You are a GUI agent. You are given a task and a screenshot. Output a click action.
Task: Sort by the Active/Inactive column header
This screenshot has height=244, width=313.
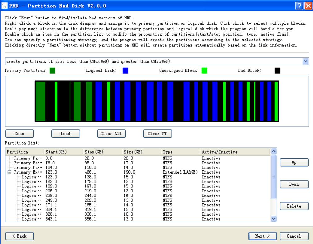[235, 152]
